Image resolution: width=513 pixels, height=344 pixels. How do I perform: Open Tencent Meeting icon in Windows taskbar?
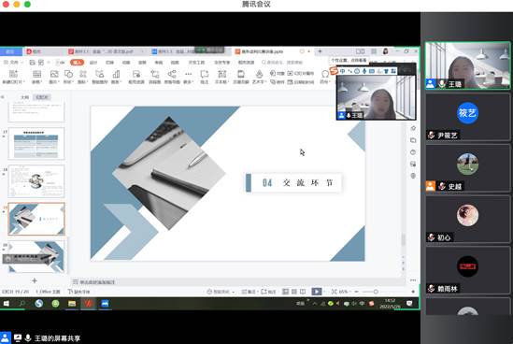coord(105,304)
